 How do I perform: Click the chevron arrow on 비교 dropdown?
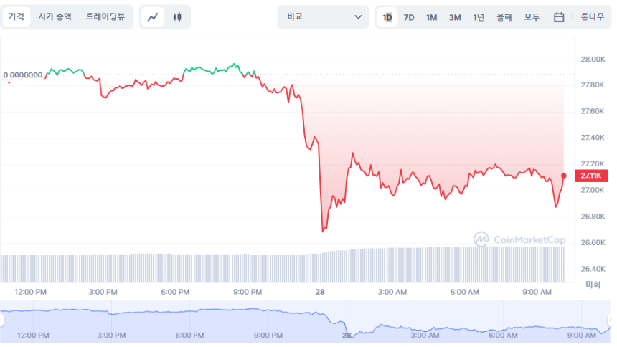coord(358,17)
